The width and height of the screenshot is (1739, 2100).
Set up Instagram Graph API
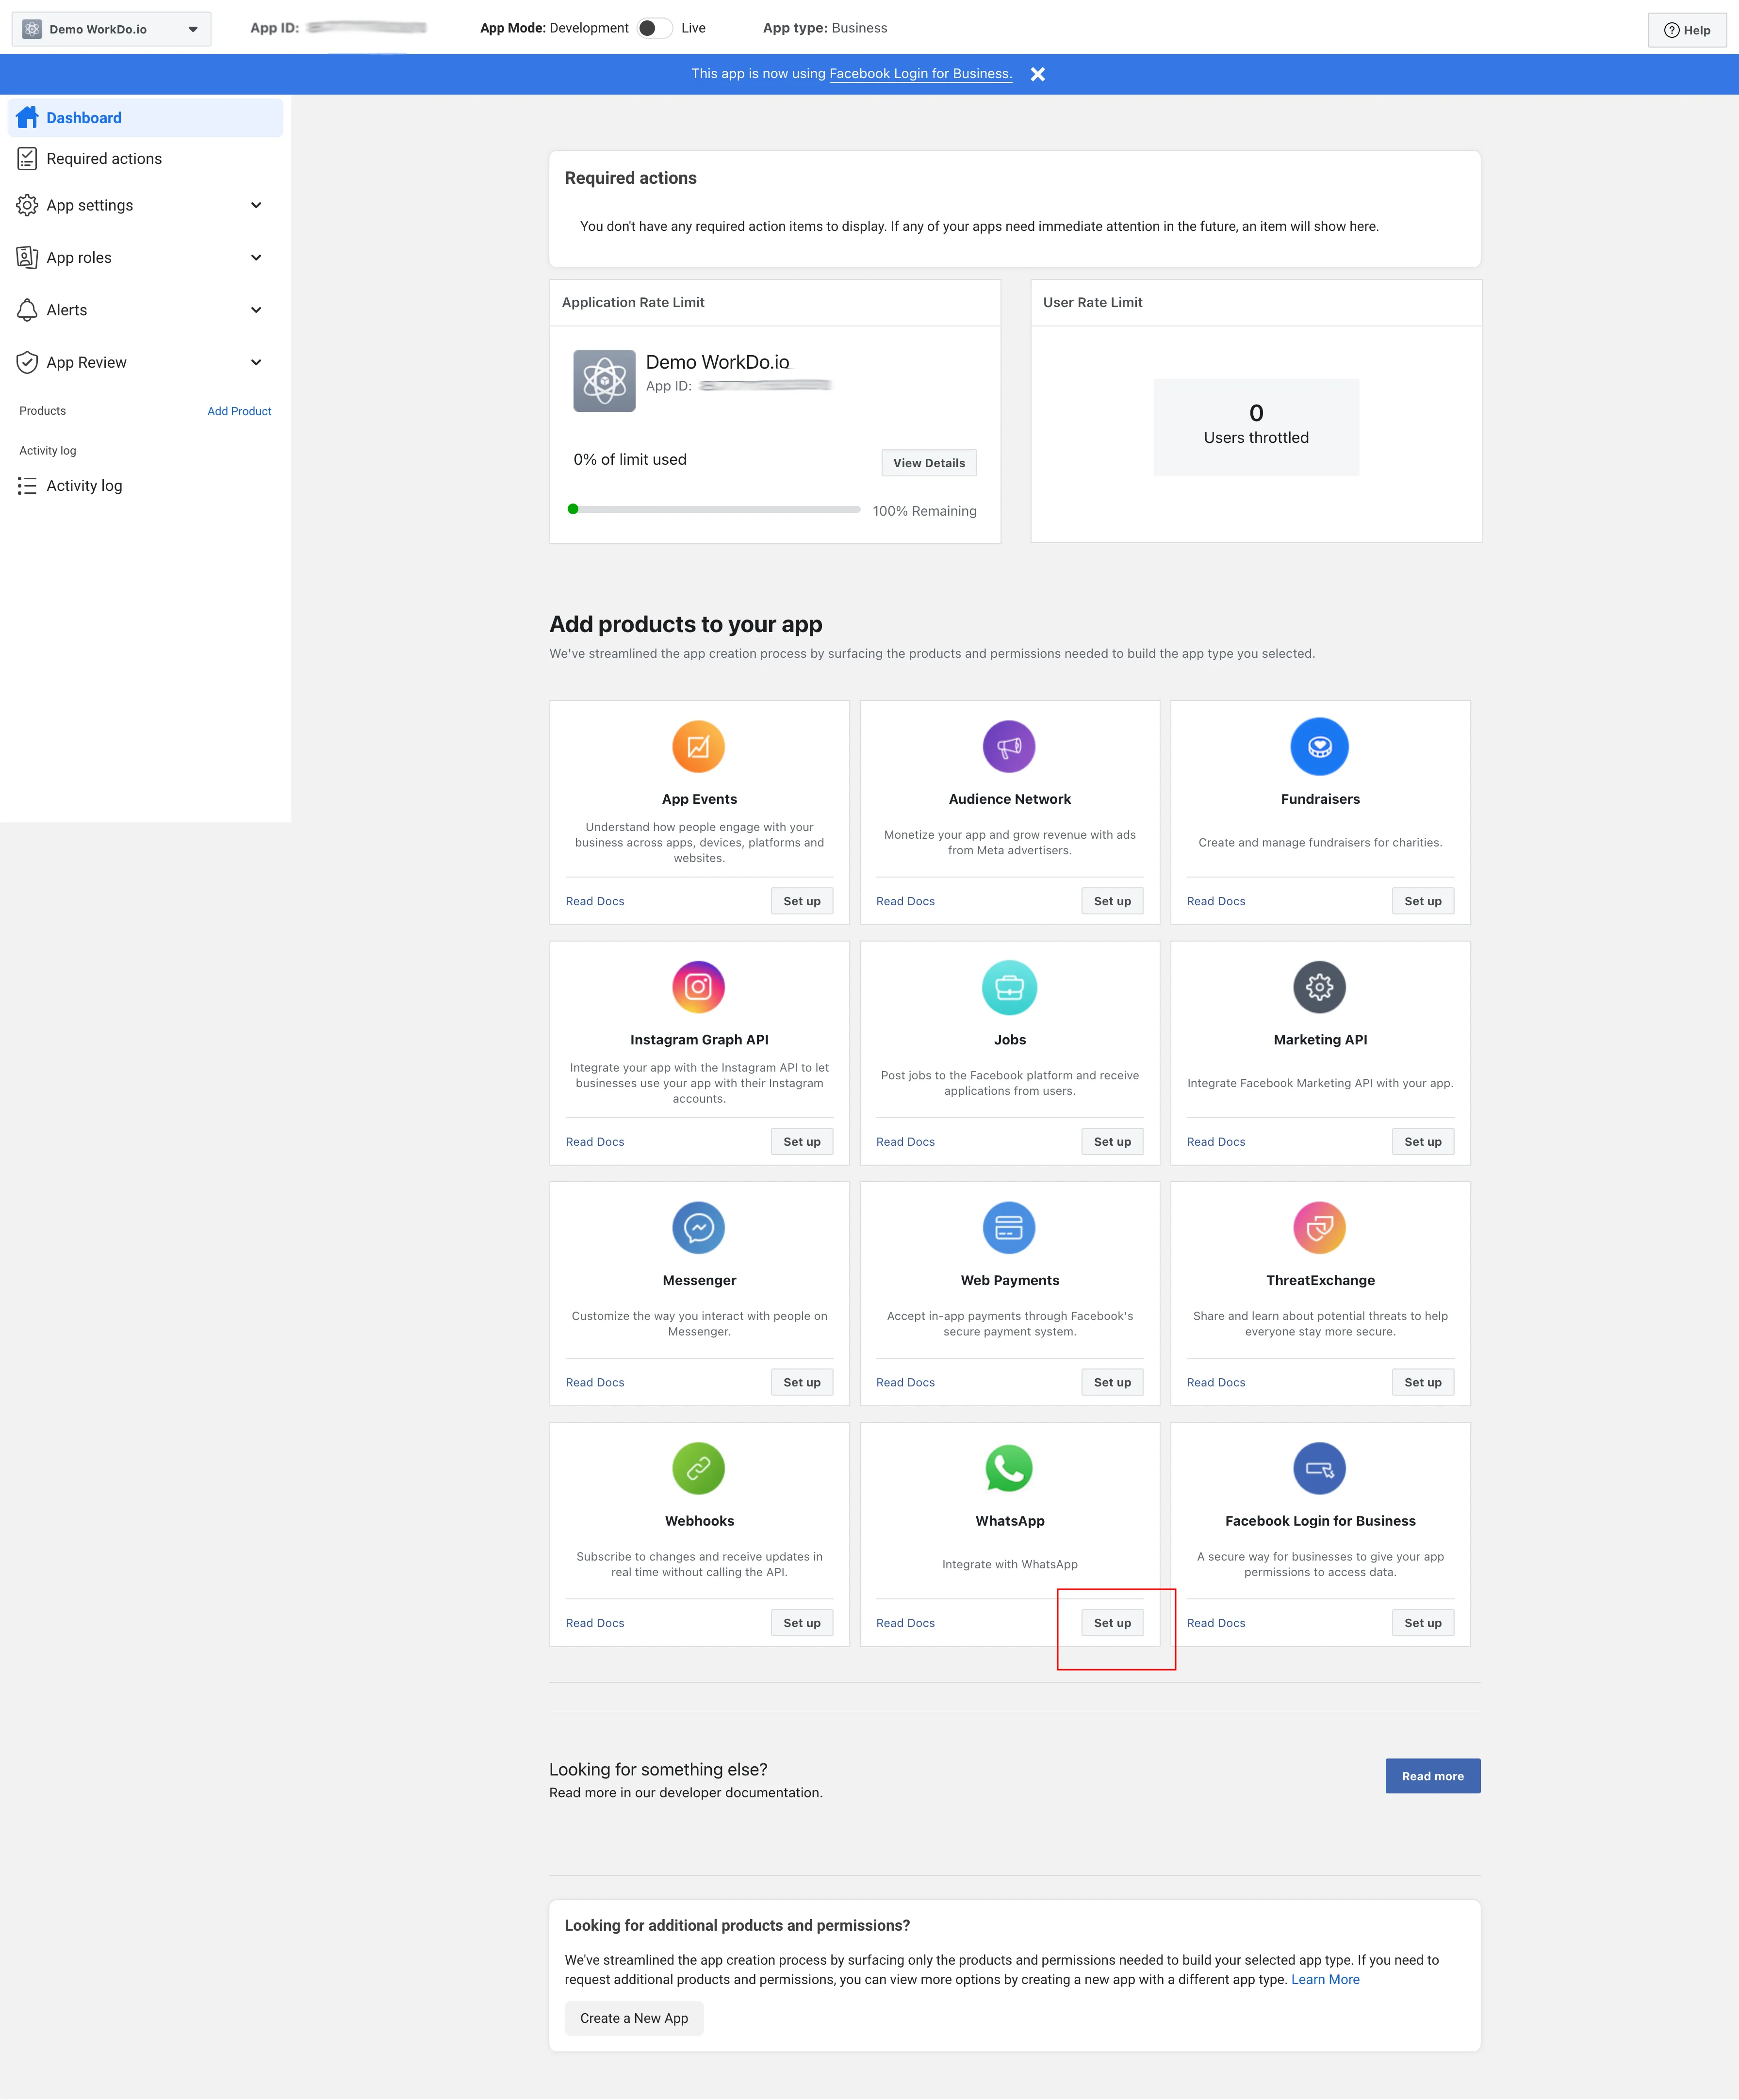(x=802, y=1142)
